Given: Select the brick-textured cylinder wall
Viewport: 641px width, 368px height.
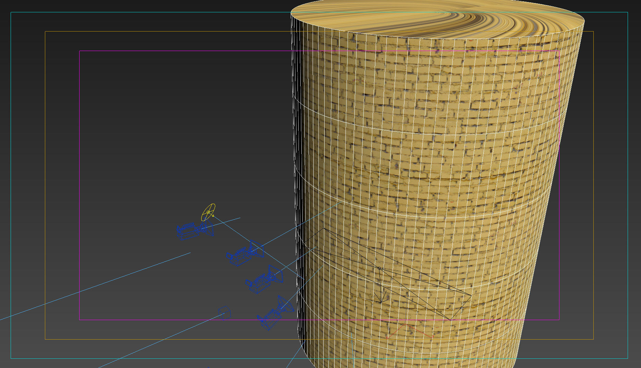Looking at the screenshot, I should pos(428,171).
